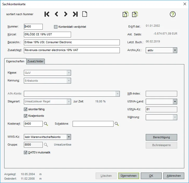
Task: Click the UStVA-Kz field containing 81
Action: click(161, 109)
